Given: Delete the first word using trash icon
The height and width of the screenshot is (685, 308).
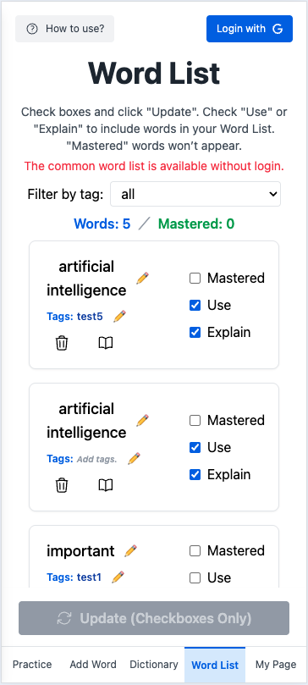Looking at the screenshot, I should [62, 344].
